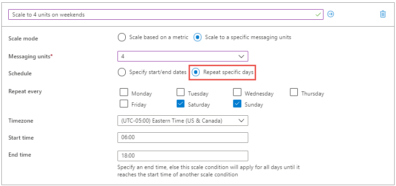Expand the Timezone dropdown
This screenshot has height=186, width=396.
coord(183,120)
